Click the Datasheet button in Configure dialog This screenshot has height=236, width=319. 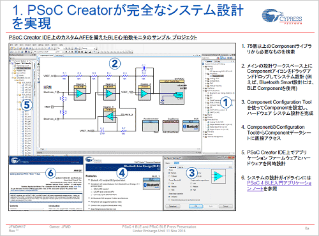173,206
